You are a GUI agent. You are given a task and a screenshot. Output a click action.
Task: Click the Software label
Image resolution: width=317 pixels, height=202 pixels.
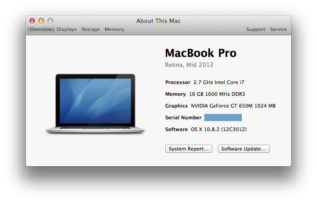point(176,129)
